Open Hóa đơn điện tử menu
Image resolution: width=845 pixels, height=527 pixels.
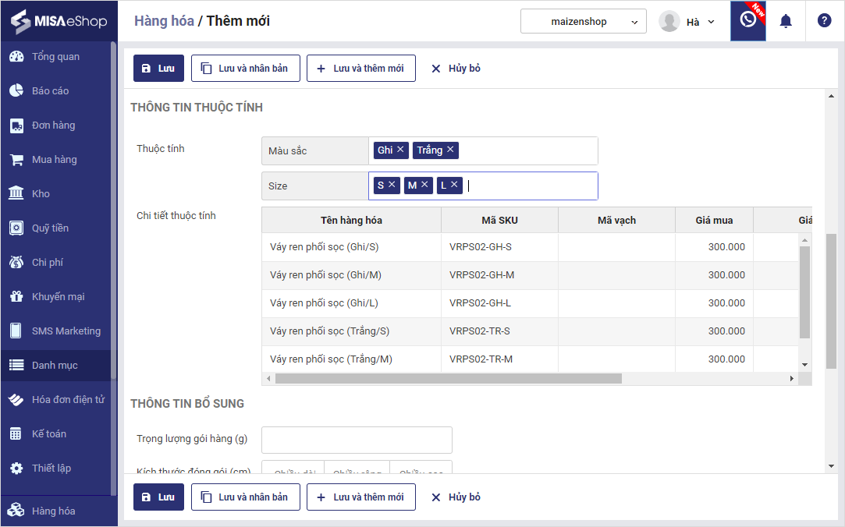(x=68, y=400)
